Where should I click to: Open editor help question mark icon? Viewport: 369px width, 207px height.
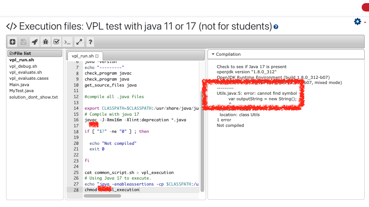tap(90, 42)
